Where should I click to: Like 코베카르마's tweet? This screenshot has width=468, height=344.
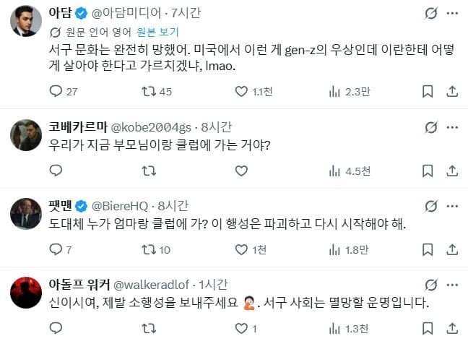pos(241,171)
